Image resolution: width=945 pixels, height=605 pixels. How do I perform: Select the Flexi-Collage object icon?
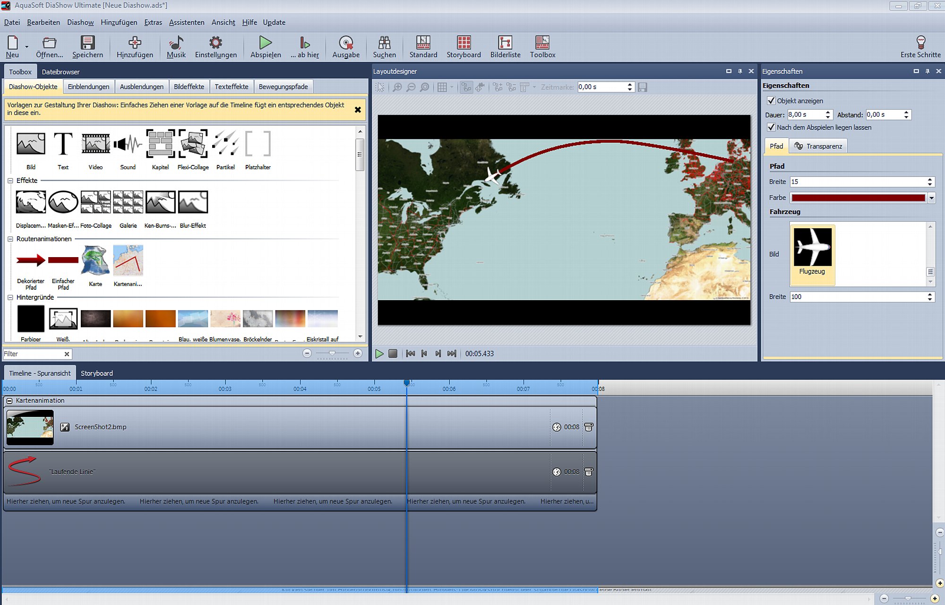click(193, 144)
